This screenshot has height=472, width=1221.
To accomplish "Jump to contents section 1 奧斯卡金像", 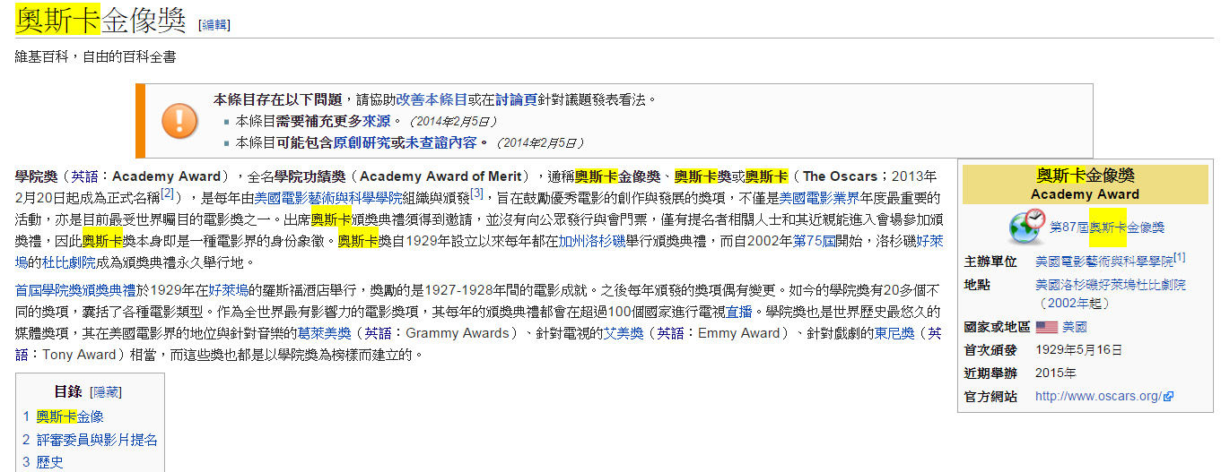I will (63, 416).
